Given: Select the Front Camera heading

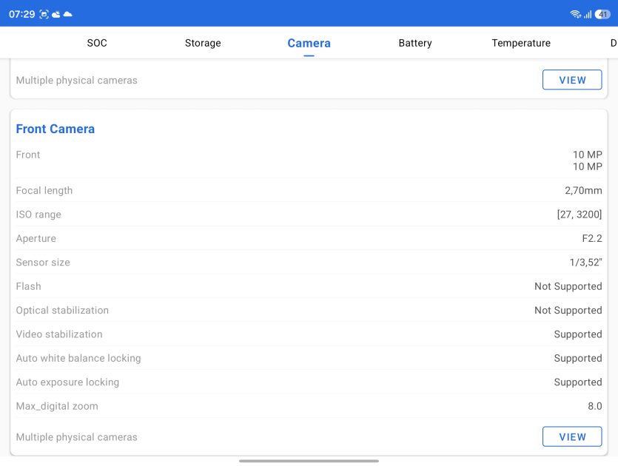Looking at the screenshot, I should 56,129.
